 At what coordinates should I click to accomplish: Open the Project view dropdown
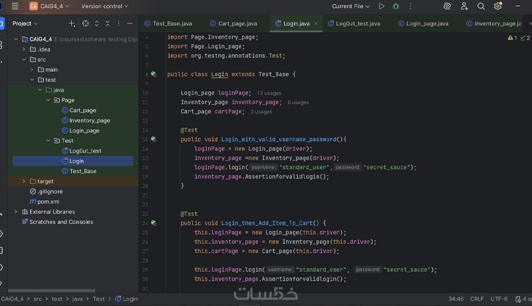[x=25, y=23]
